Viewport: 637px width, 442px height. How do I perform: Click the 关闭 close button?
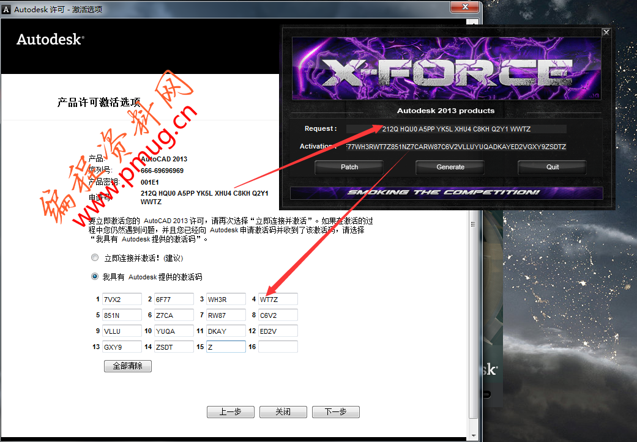click(283, 411)
